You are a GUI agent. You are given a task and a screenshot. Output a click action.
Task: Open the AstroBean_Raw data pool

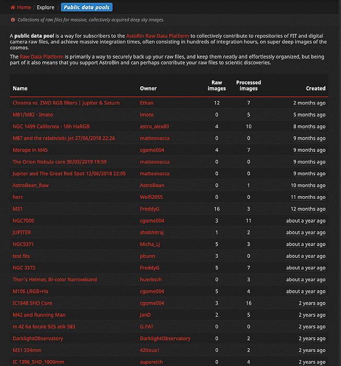tap(30, 185)
